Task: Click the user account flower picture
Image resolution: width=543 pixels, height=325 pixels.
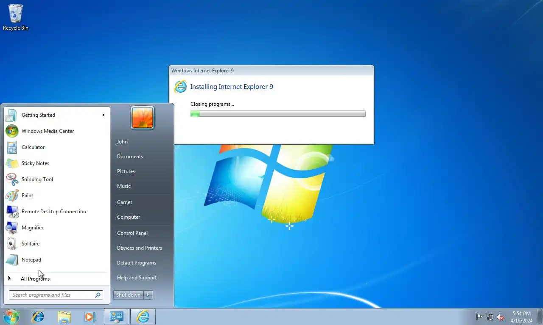Action: pyautogui.click(x=143, y=118)
